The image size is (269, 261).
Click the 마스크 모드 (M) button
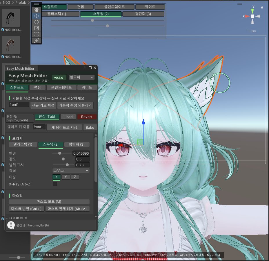tap(49, 201)
